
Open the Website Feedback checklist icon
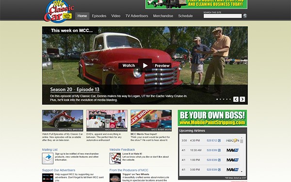click(x=115, y=158)
